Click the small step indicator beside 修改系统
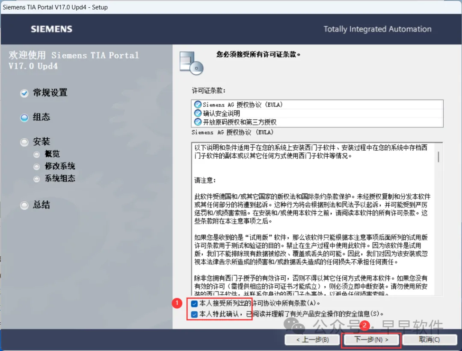The width and height of the screenshot is (462, 351). [36, 167]
